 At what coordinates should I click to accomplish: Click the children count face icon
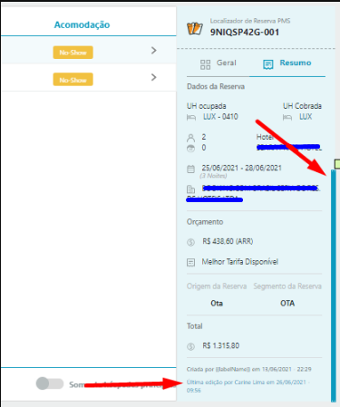tap(190, 149)
